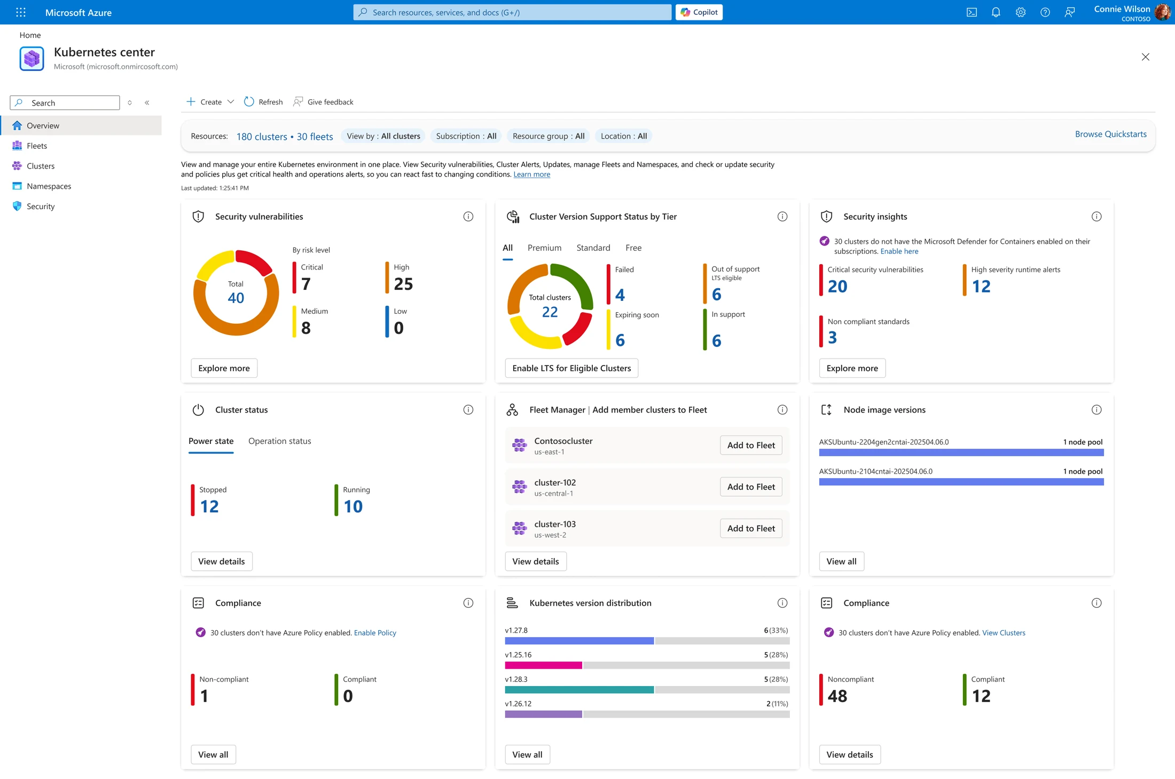Refresh the dashboard

click(264, 102)
